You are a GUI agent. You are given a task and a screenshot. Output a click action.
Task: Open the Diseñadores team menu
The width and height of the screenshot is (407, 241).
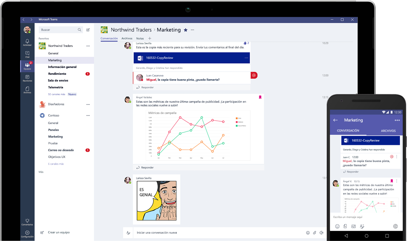point(88,104)
